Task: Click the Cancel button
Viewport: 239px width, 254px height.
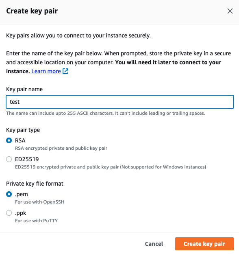Action: tap(154, 244)
